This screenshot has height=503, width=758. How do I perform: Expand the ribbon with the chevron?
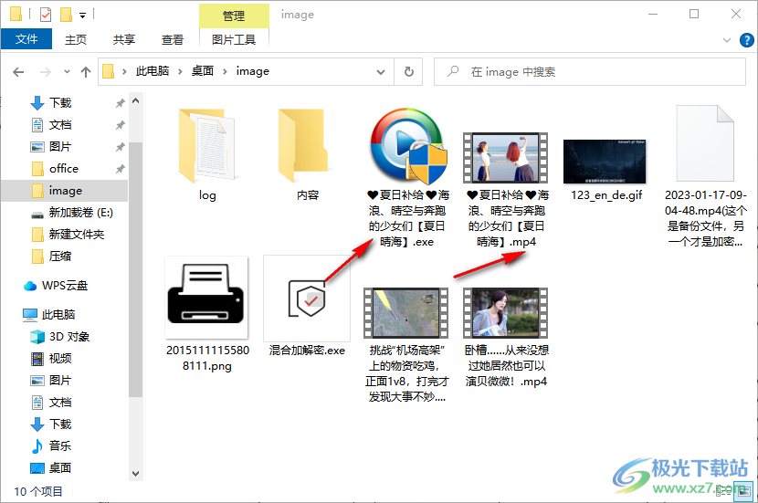point(727,40)
